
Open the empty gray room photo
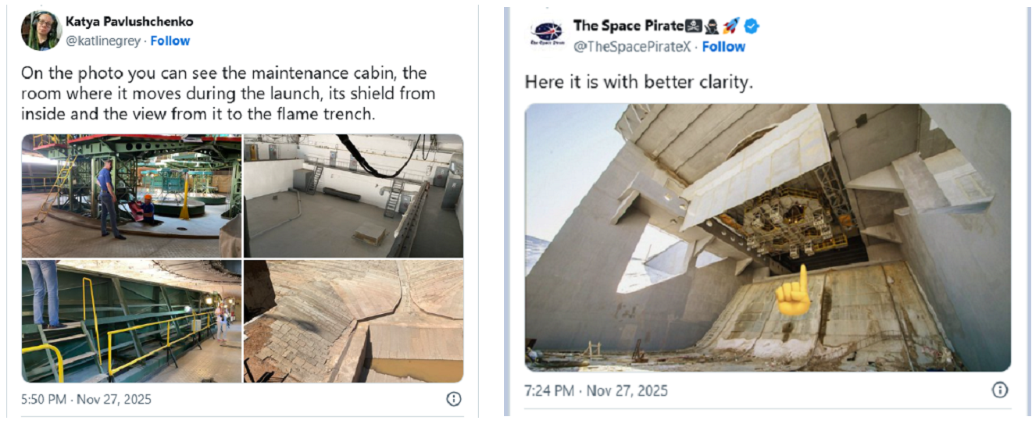(353, 195)
